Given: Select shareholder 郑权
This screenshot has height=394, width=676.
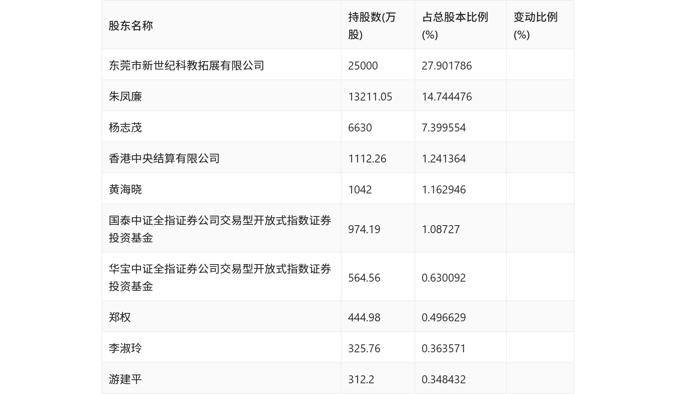Looking at the screenshot, I should coord(120,317).
